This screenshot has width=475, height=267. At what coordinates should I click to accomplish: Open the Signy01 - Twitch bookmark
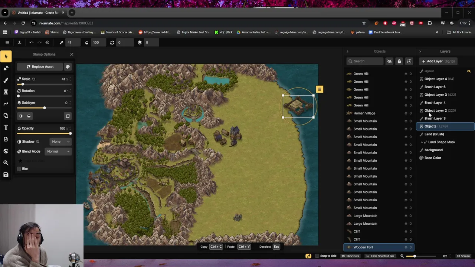(28, 32)
